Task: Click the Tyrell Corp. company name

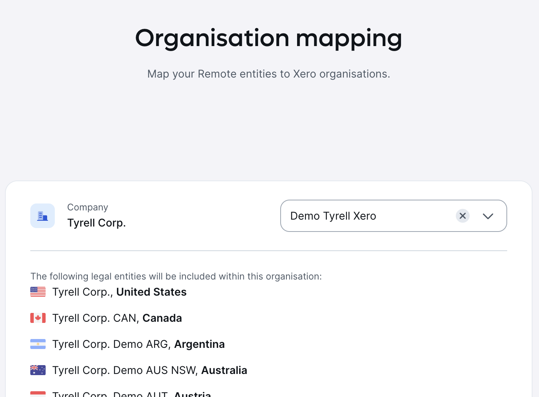Action: point(97,223)
